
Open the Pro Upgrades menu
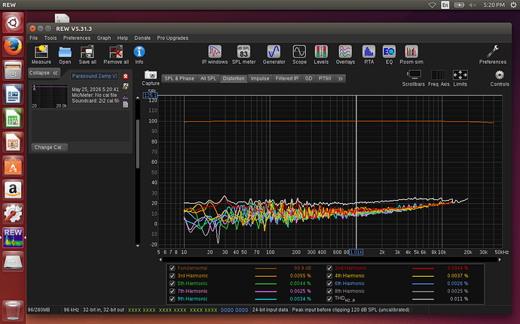[x=173, y=38]
